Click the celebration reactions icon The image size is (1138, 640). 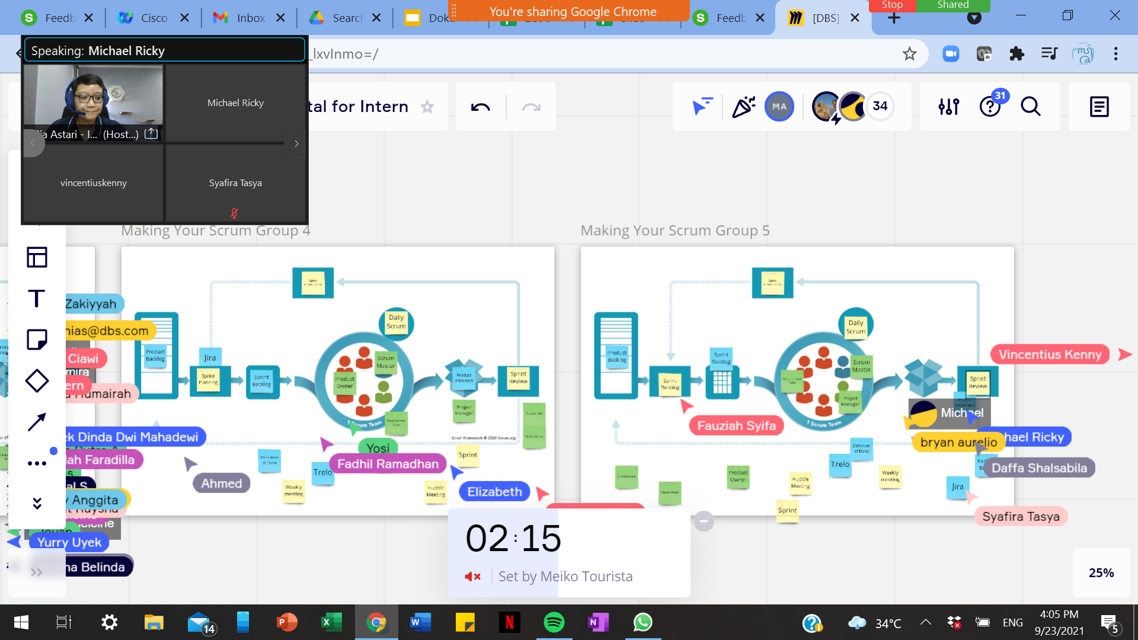tap(743, 107)
